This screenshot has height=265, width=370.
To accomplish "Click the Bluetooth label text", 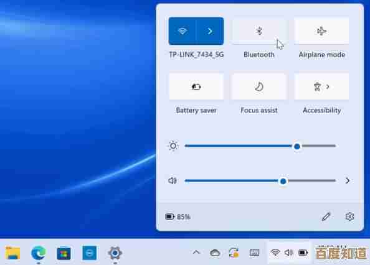I will pyautogui.click(x=259, y=55).
